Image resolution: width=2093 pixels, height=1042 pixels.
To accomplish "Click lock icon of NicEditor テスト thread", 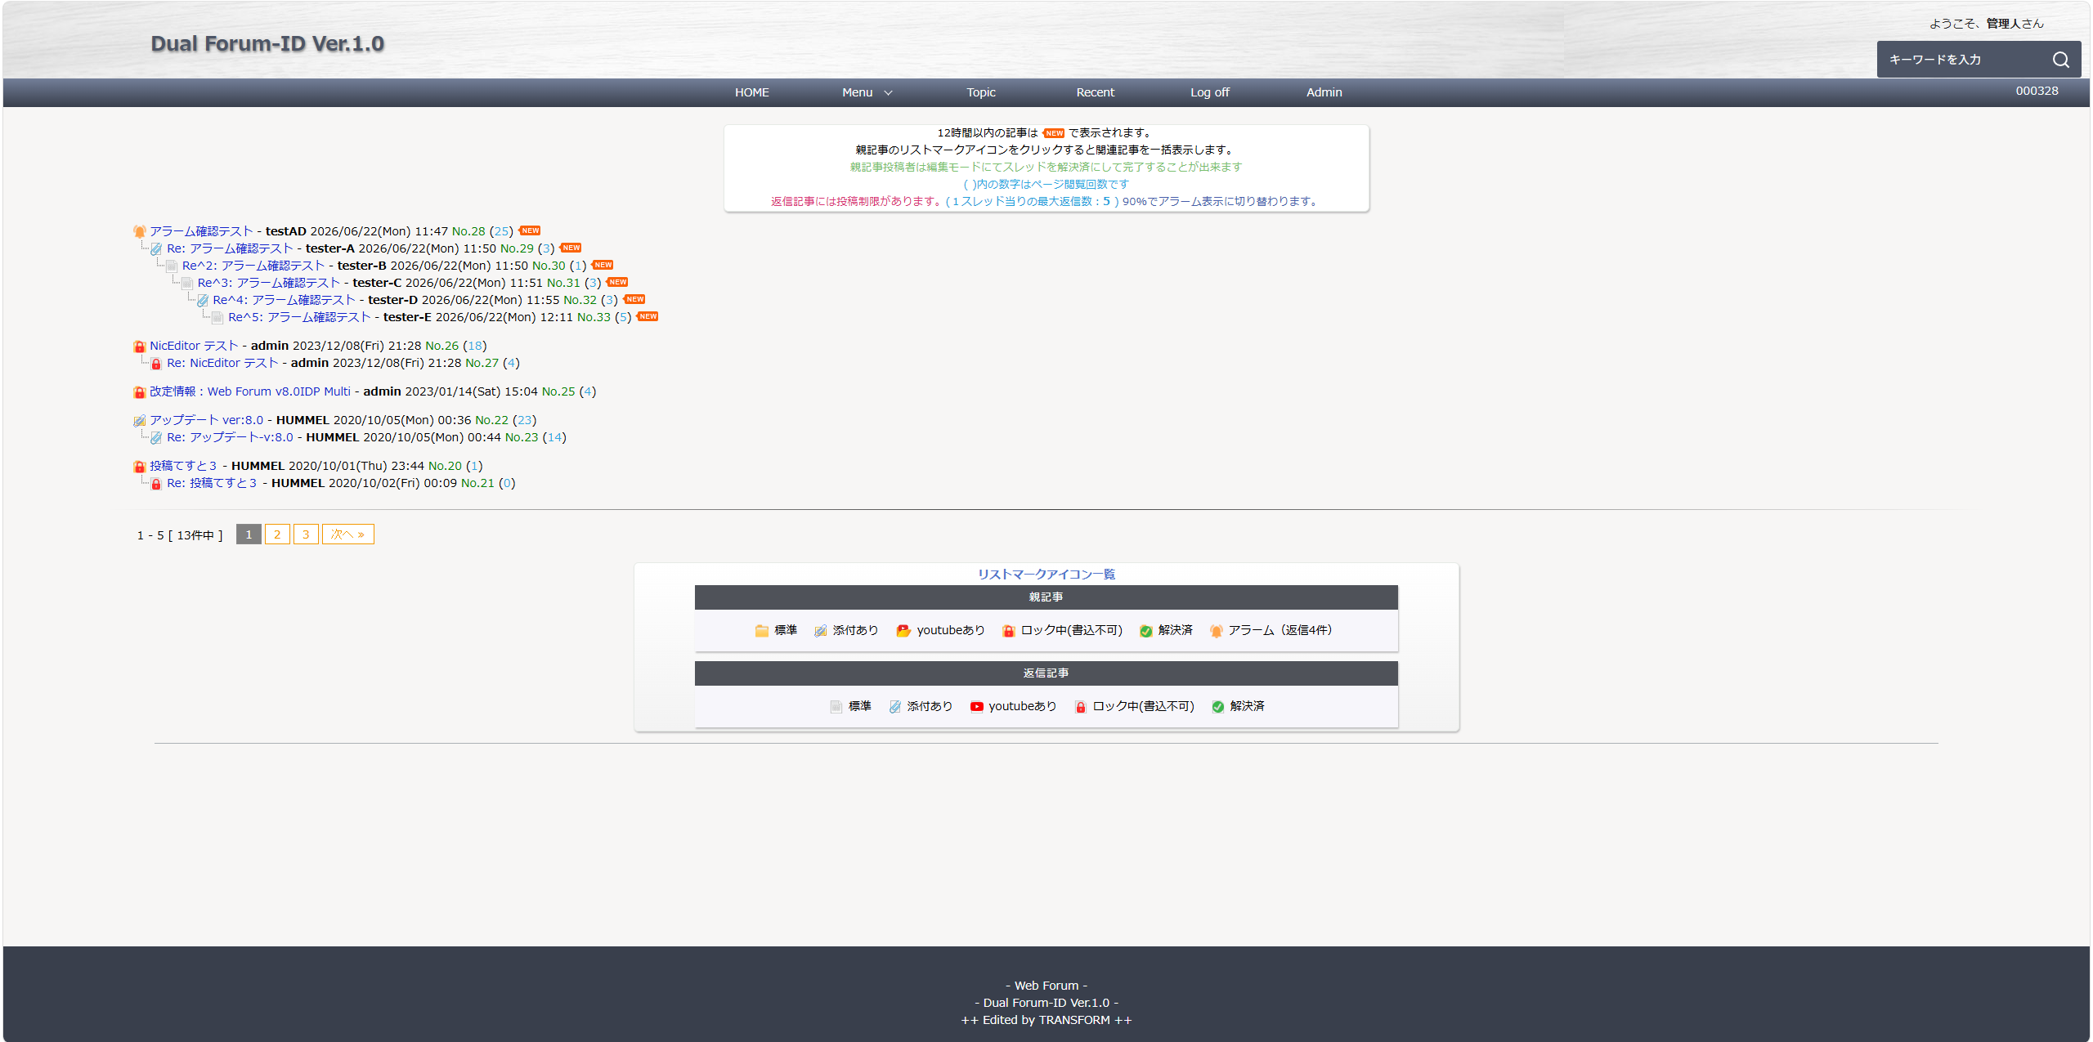I will pos(140,347).
